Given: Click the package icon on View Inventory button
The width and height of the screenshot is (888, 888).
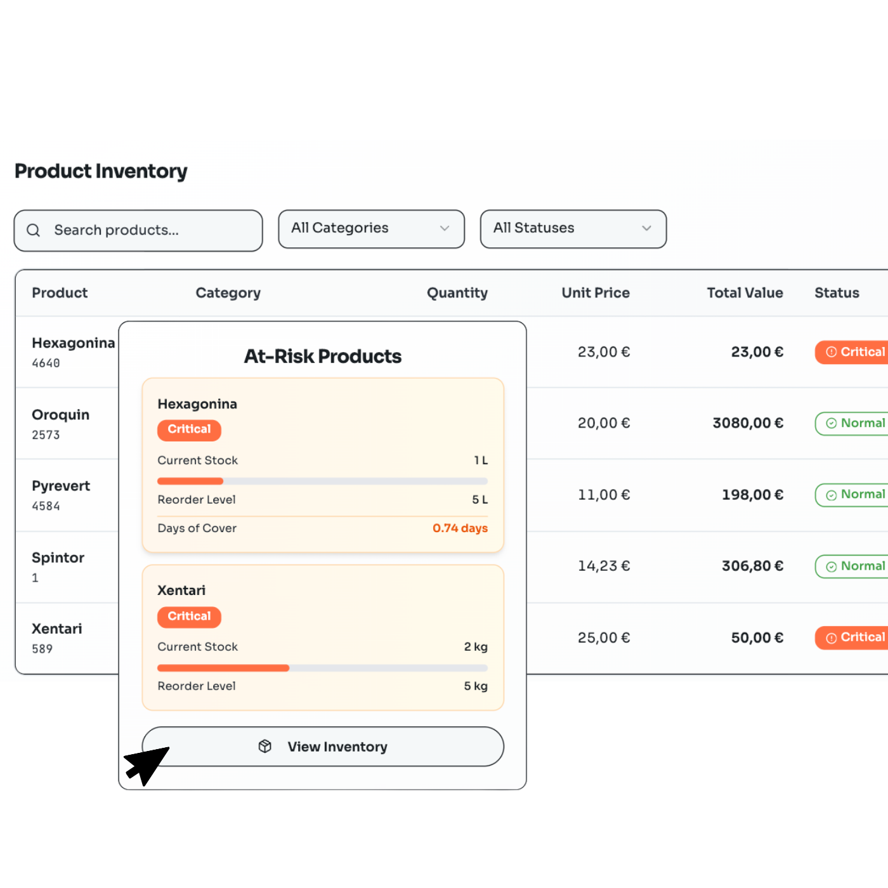Looking at the screenshot, I should (264, 747).
